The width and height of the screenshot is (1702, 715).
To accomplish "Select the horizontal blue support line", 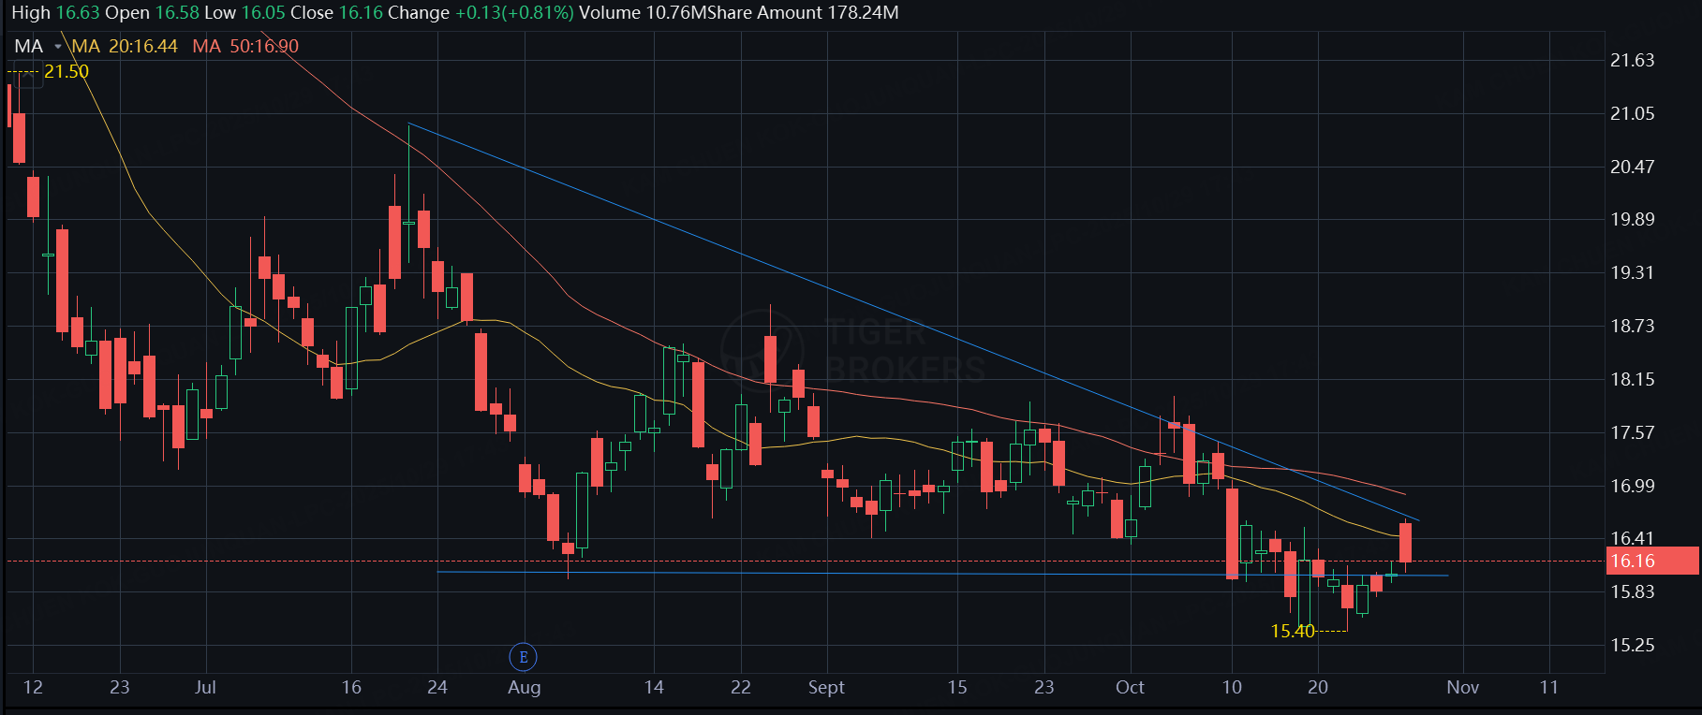I will (942, 574).
